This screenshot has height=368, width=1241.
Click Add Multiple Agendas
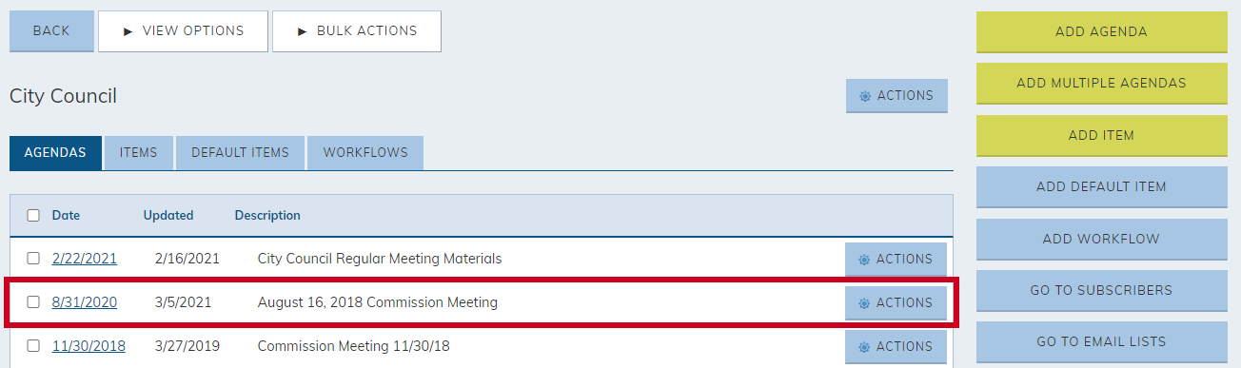pos(1101,84)
